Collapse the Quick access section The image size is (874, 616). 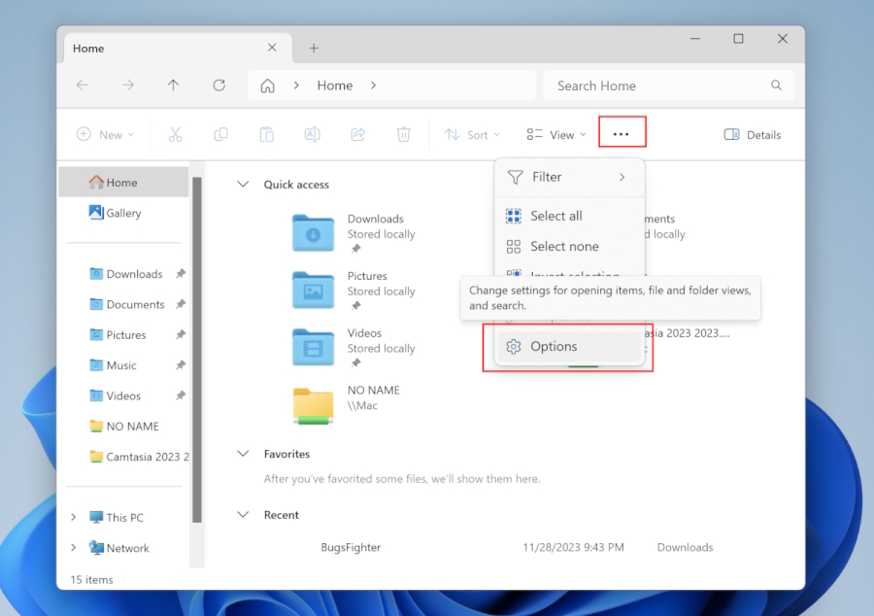243,185
